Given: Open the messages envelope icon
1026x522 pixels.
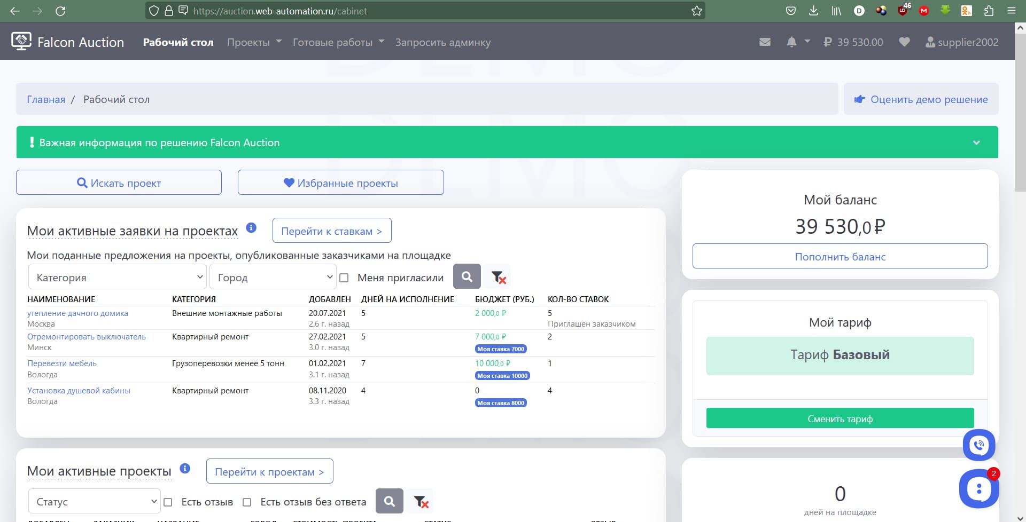Looking at the screenshot, I should click(765, 42).
